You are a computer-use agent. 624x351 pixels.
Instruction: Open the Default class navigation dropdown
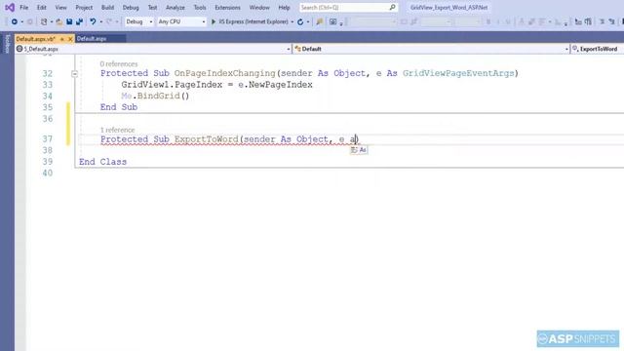tap(431, 49)
